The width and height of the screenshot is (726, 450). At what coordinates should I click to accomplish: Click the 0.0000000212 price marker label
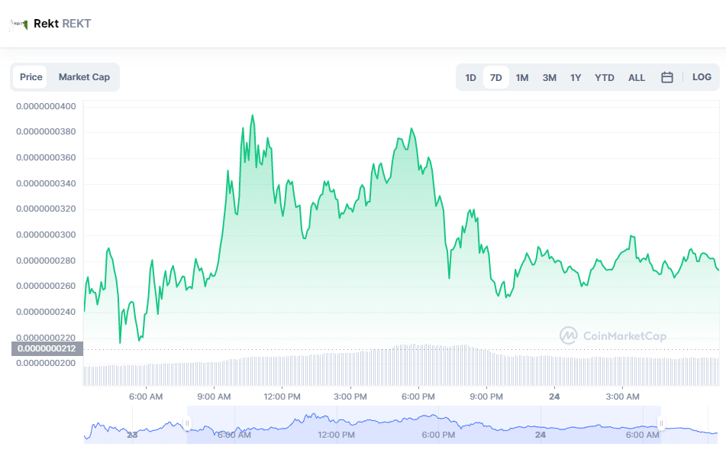click(x=47, y=348)
